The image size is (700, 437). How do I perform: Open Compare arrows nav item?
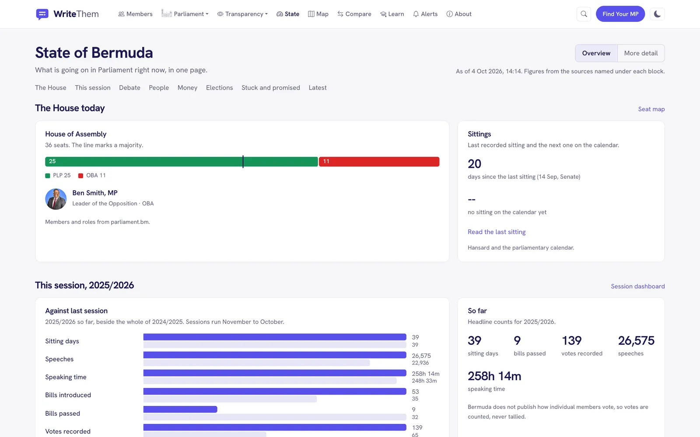[x=354, y=14]
